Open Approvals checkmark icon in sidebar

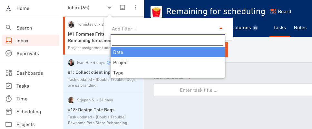[x=9, y=54]
